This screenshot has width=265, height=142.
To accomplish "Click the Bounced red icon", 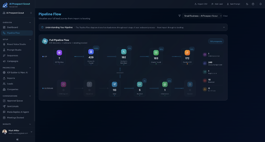I will point(205,81).
